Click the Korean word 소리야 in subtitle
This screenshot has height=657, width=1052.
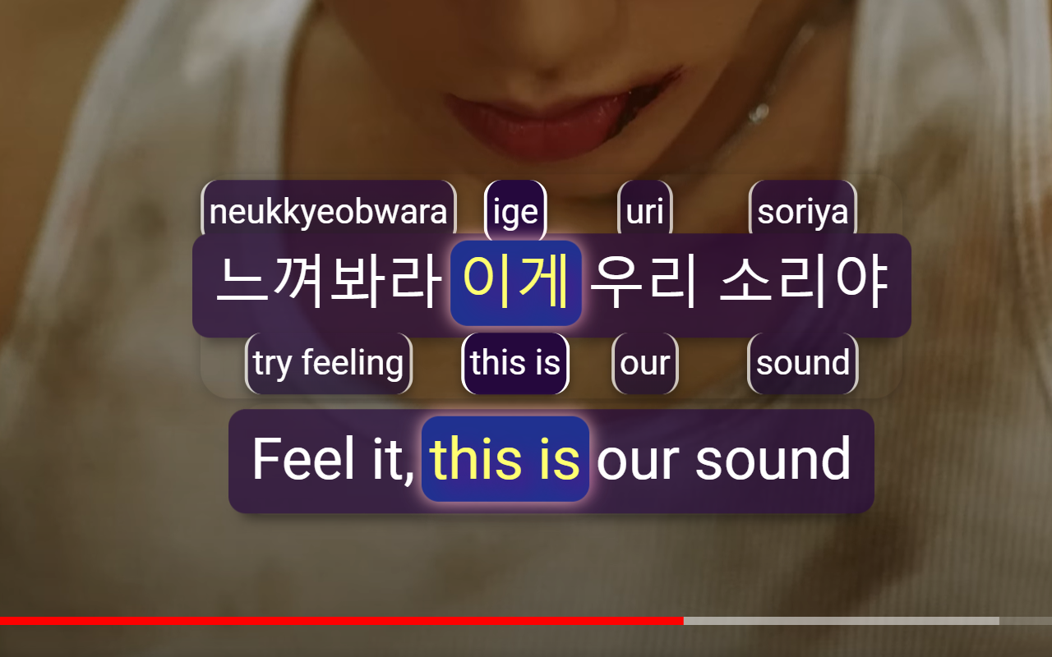pyautogui.click(x=803, y=283)
